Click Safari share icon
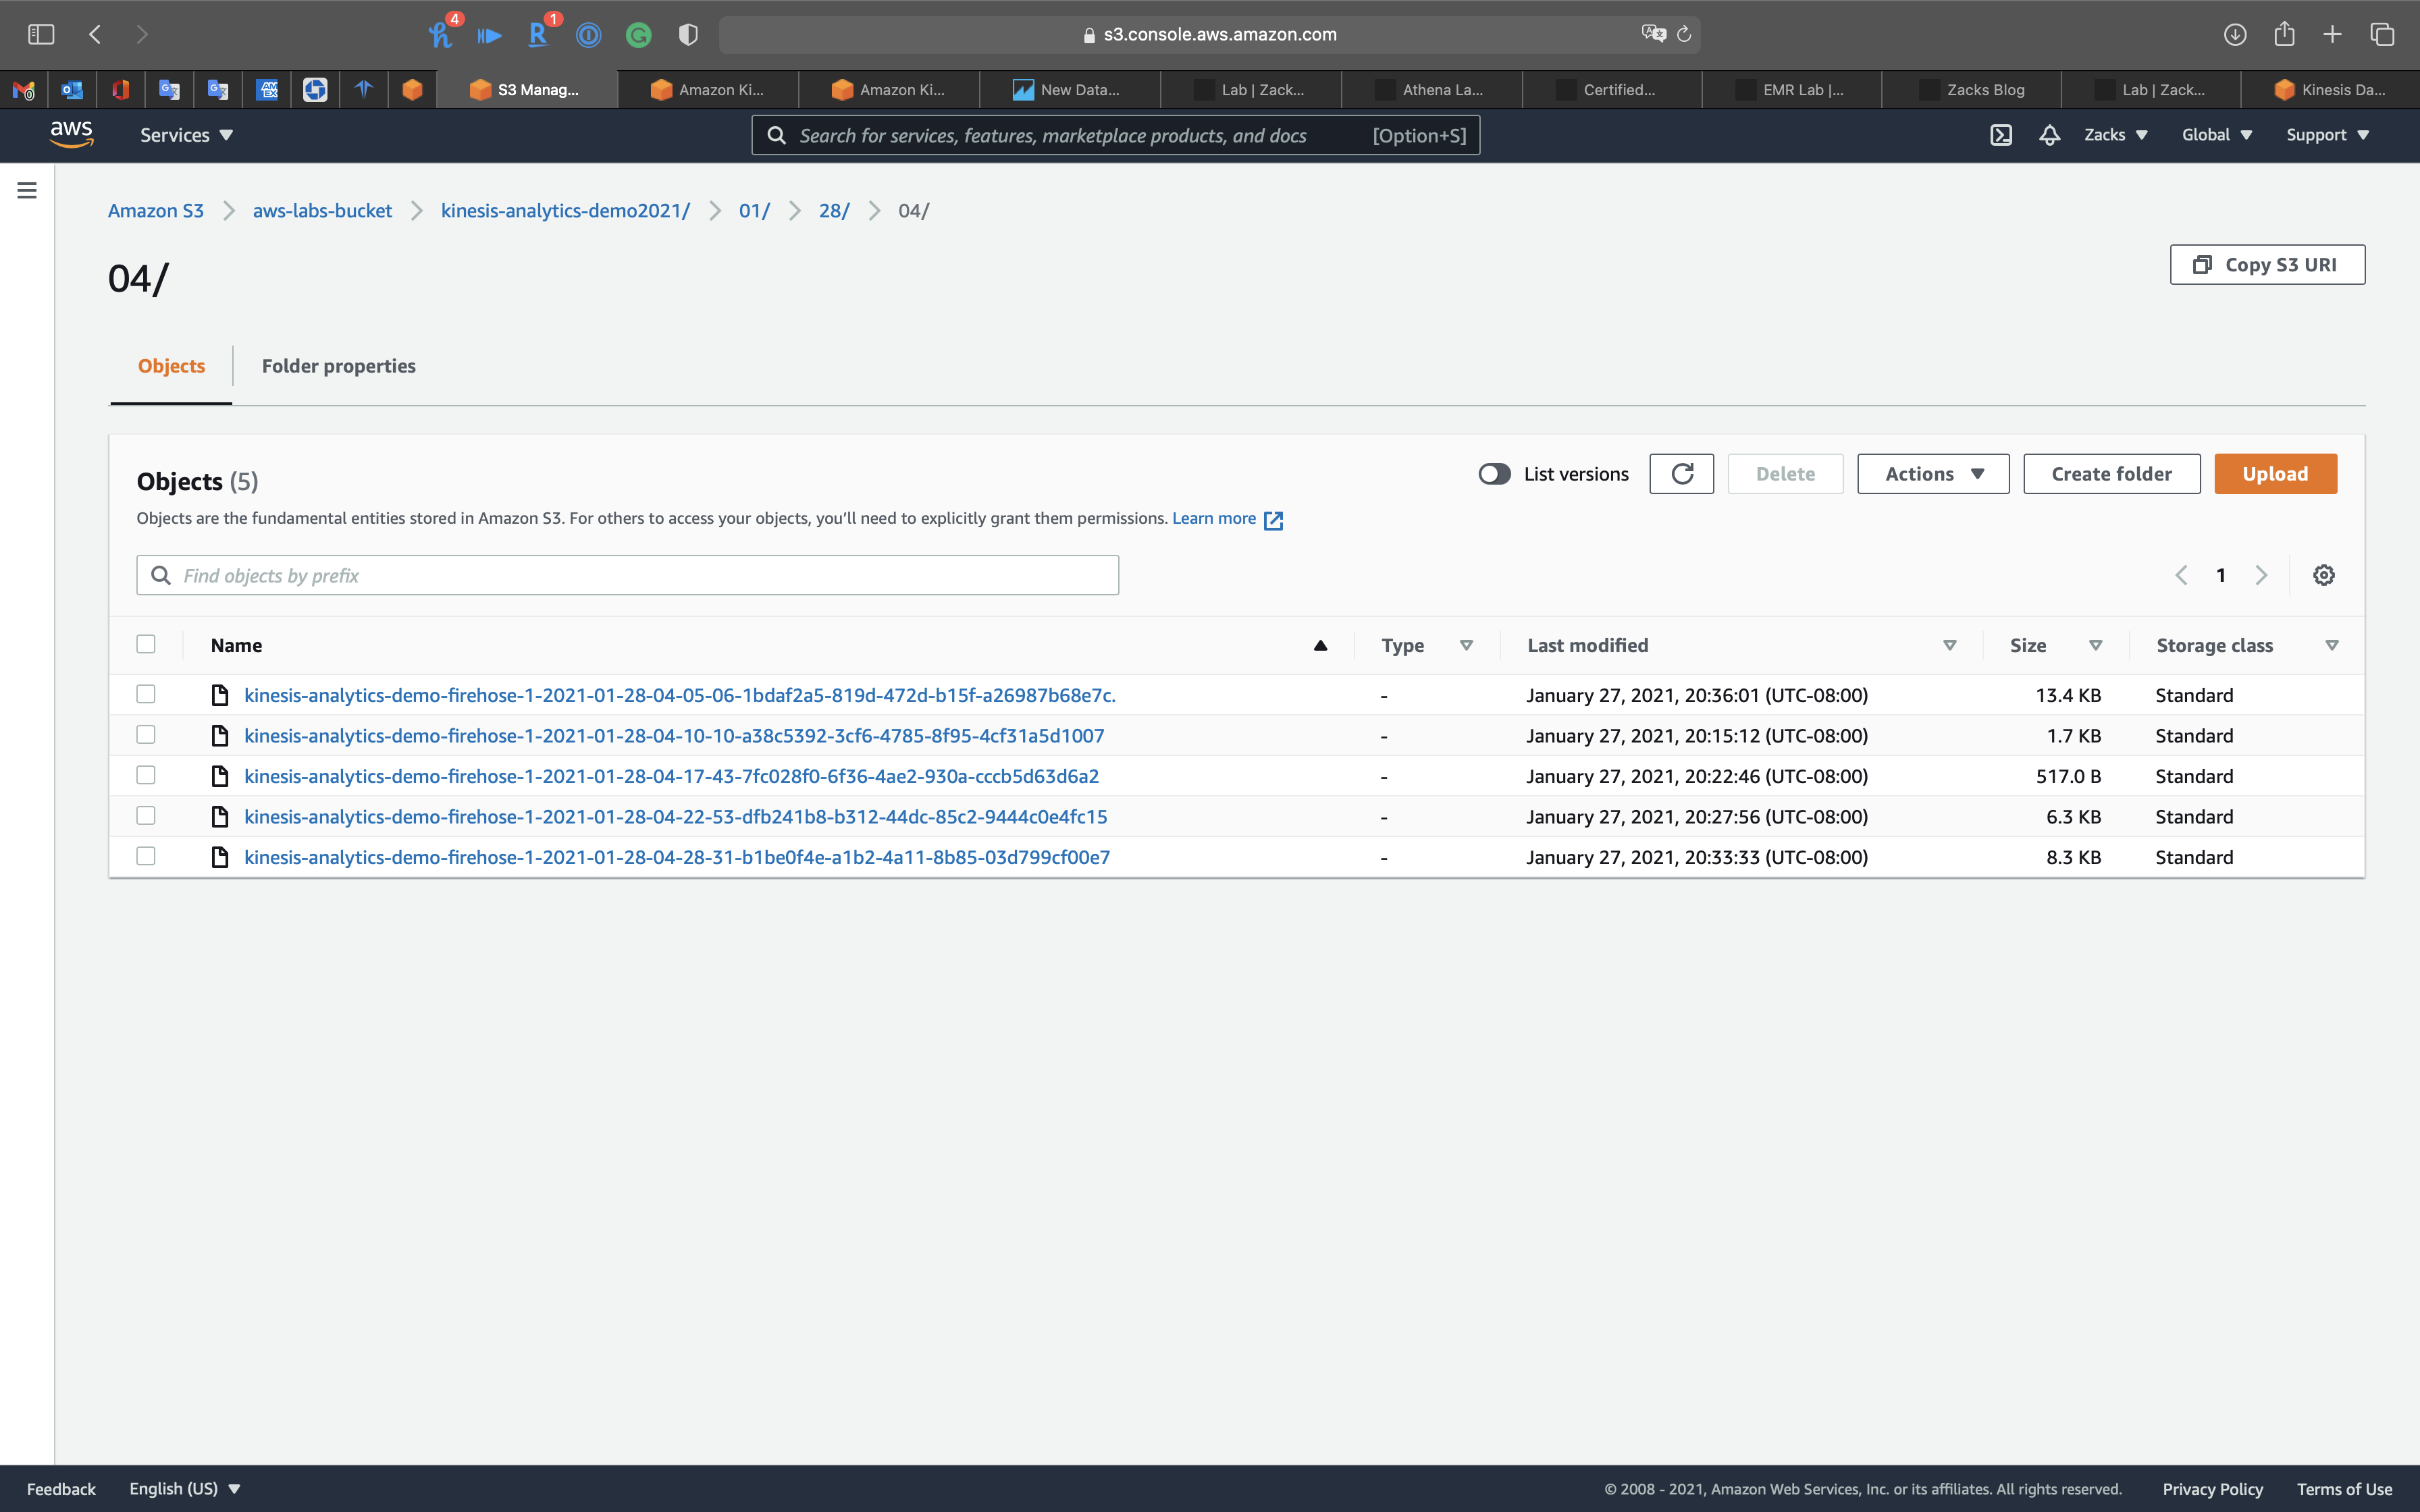The width and height of the screenshot is (2420, 1512). pos(2284,34)
